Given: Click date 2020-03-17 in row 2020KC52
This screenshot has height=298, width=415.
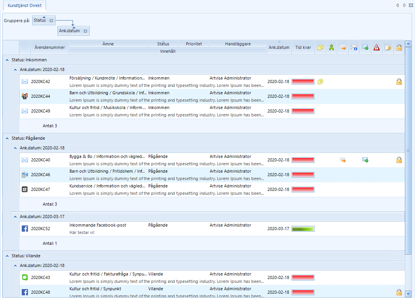Looking at the screenshot, I should [x=278, y=229].
